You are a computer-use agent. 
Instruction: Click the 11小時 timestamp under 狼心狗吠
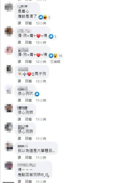tap(41, 100)
